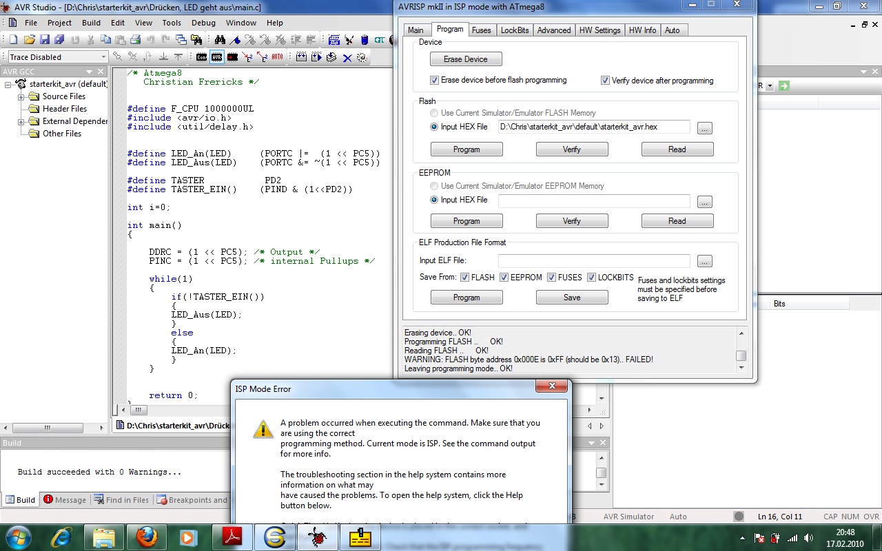This screenshot has height=551, width=882.
Task: Open the Find in Files output tab
Action: [x=122, y=500]
